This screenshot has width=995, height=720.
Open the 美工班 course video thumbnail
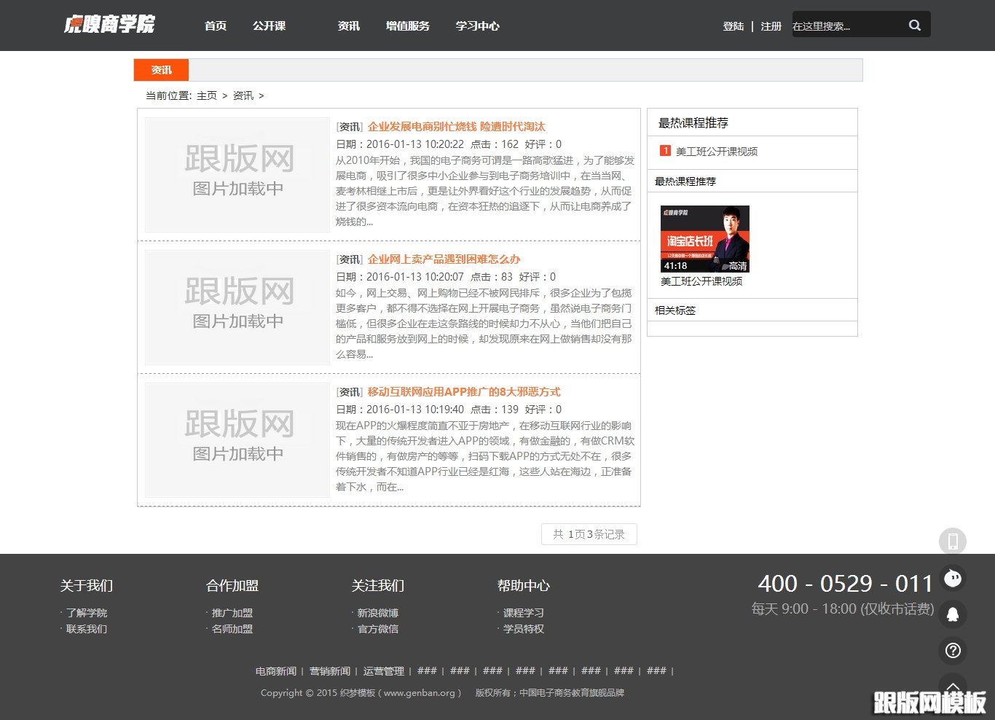point(704,238)
